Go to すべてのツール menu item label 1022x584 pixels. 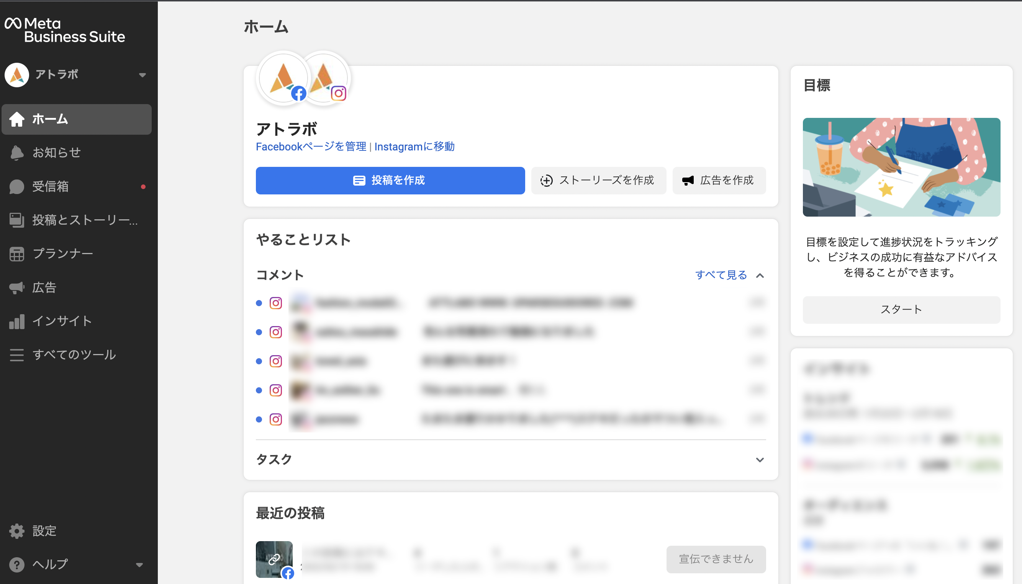pyautogui.click(x=74, y=355)
